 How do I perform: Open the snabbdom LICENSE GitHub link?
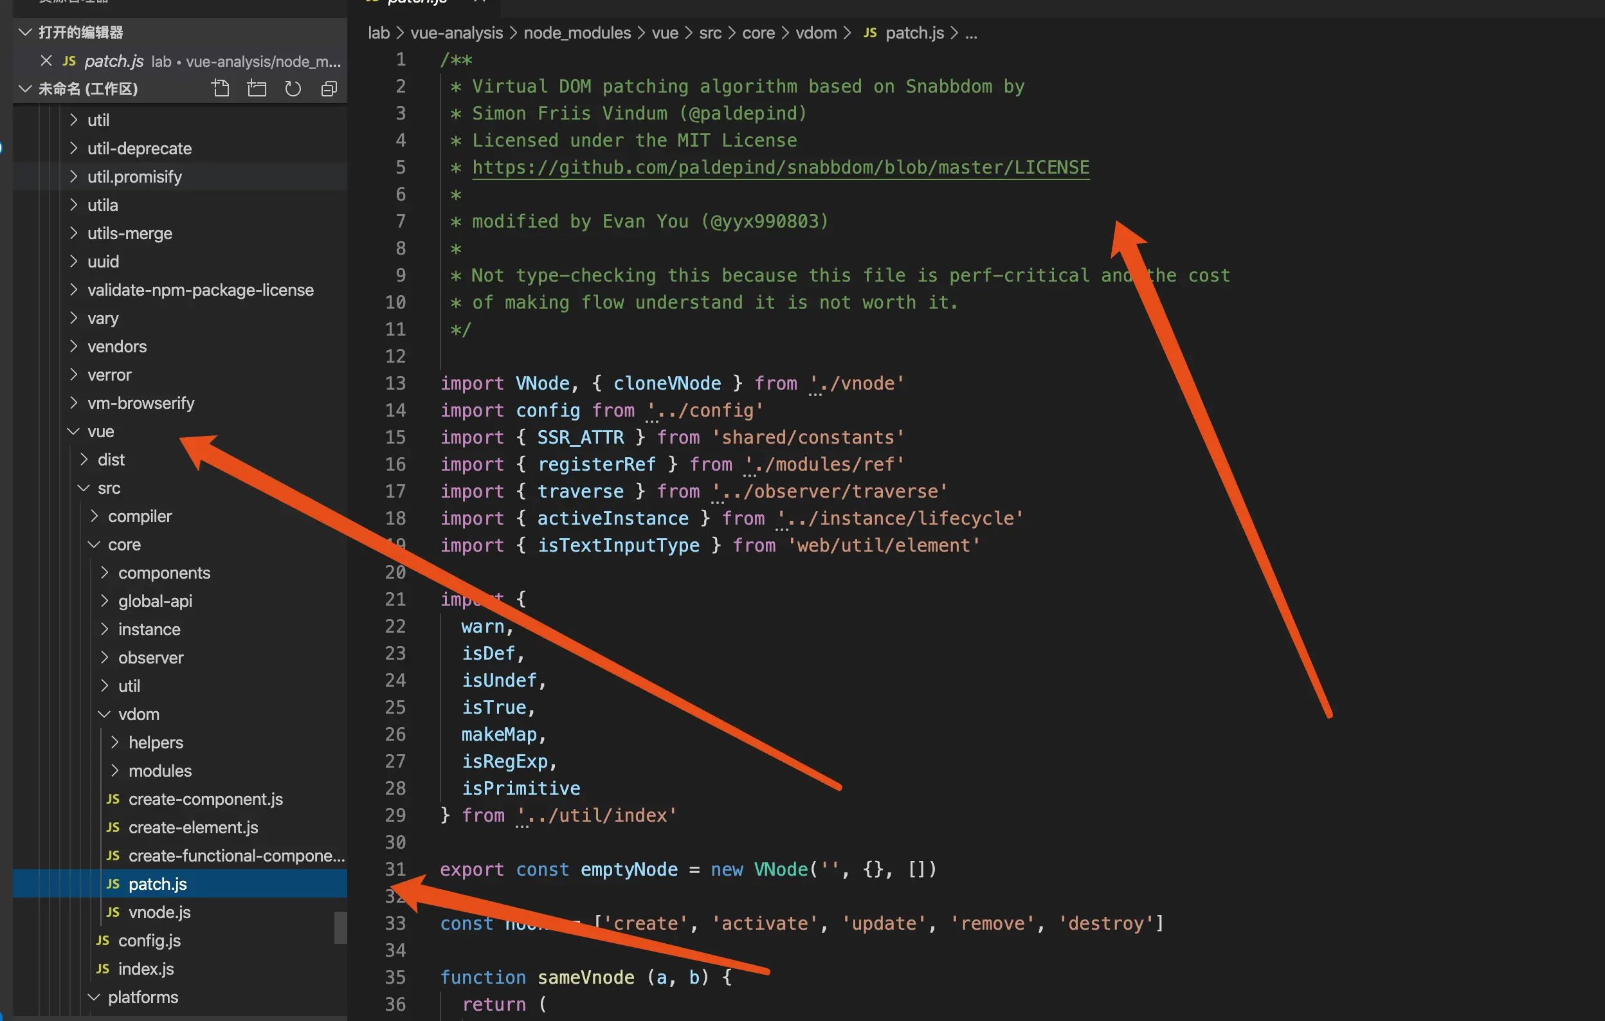781,167
